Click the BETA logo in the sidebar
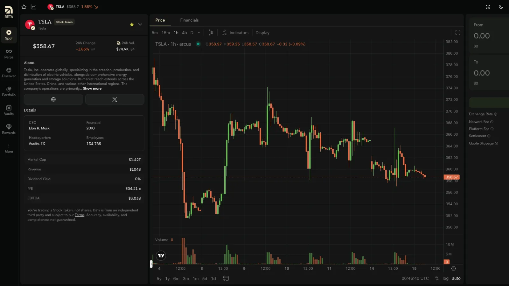This screenshot has width=509, height=286. click(9, 12)
